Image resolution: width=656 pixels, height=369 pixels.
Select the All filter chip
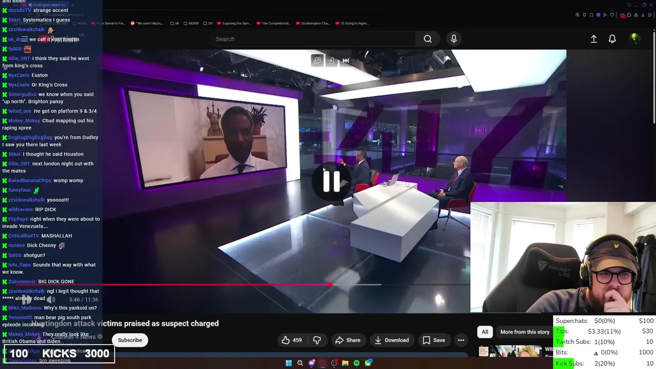click(x=485, y=332)
